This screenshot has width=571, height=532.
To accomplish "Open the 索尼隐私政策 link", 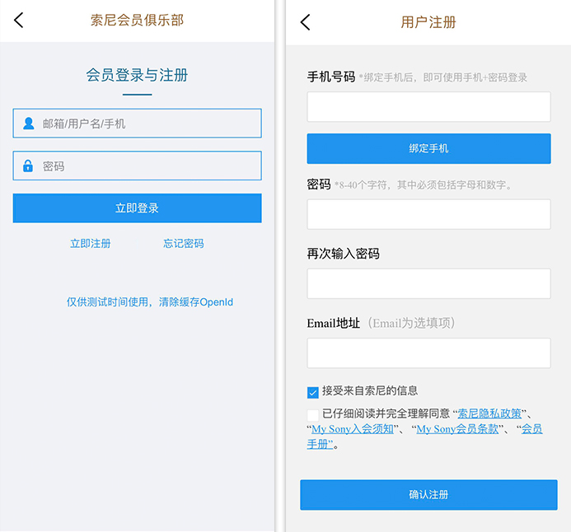I will pyautogui.click(x=489, y=413).
